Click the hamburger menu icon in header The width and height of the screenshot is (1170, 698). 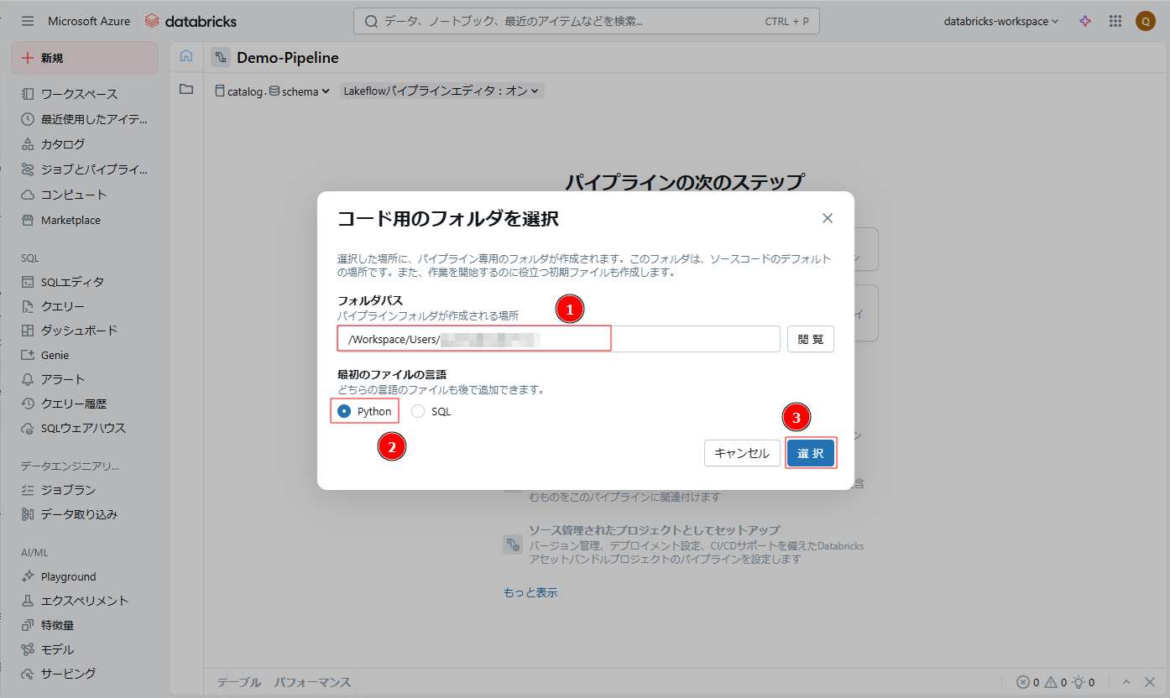pos(28,21)
